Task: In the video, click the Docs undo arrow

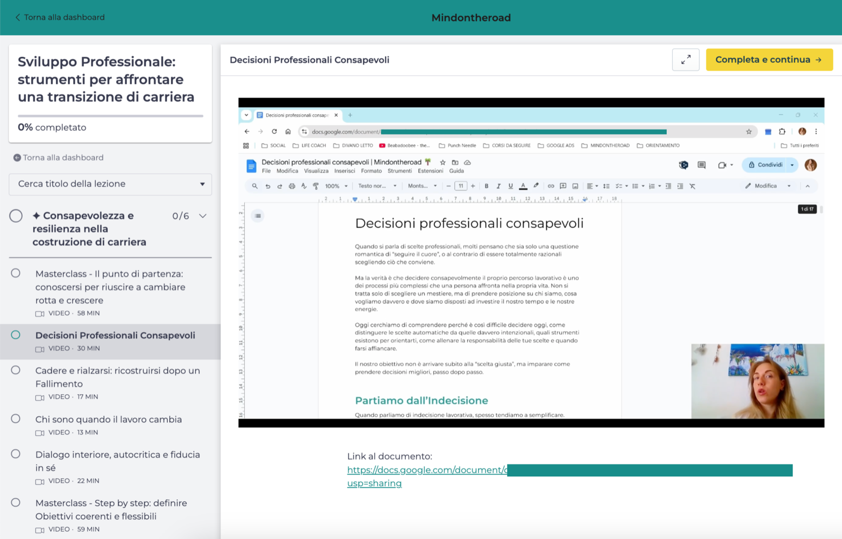Action: [x=267, y=186]
